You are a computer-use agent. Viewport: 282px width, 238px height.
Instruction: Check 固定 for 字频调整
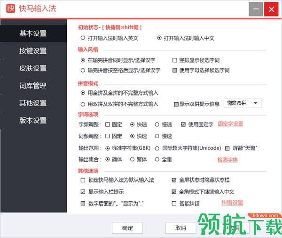click(108, 124)
